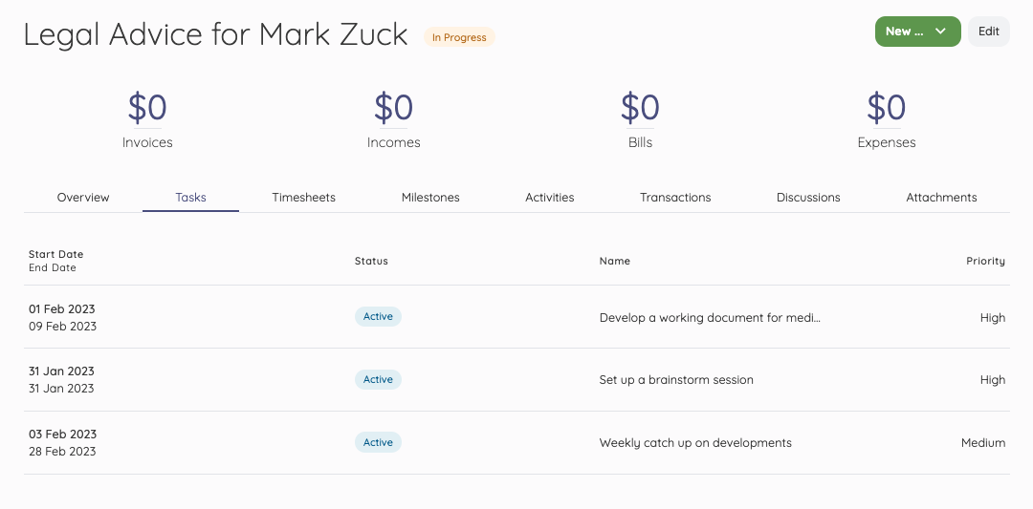Open the Timesheets tab

pyautogui.click(x=304, y=198)
